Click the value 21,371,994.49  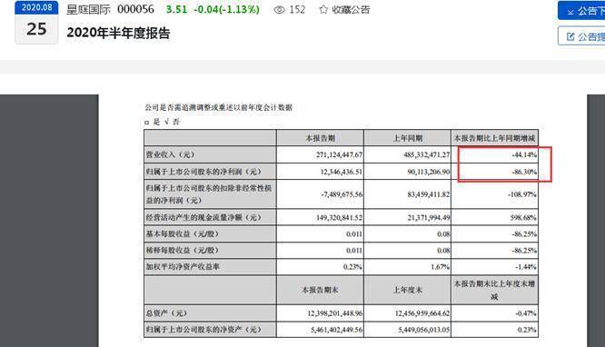(x=429, y=218)
